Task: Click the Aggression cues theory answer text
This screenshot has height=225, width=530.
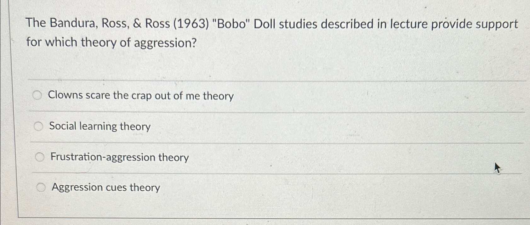Action: click(x=105, y=188)
